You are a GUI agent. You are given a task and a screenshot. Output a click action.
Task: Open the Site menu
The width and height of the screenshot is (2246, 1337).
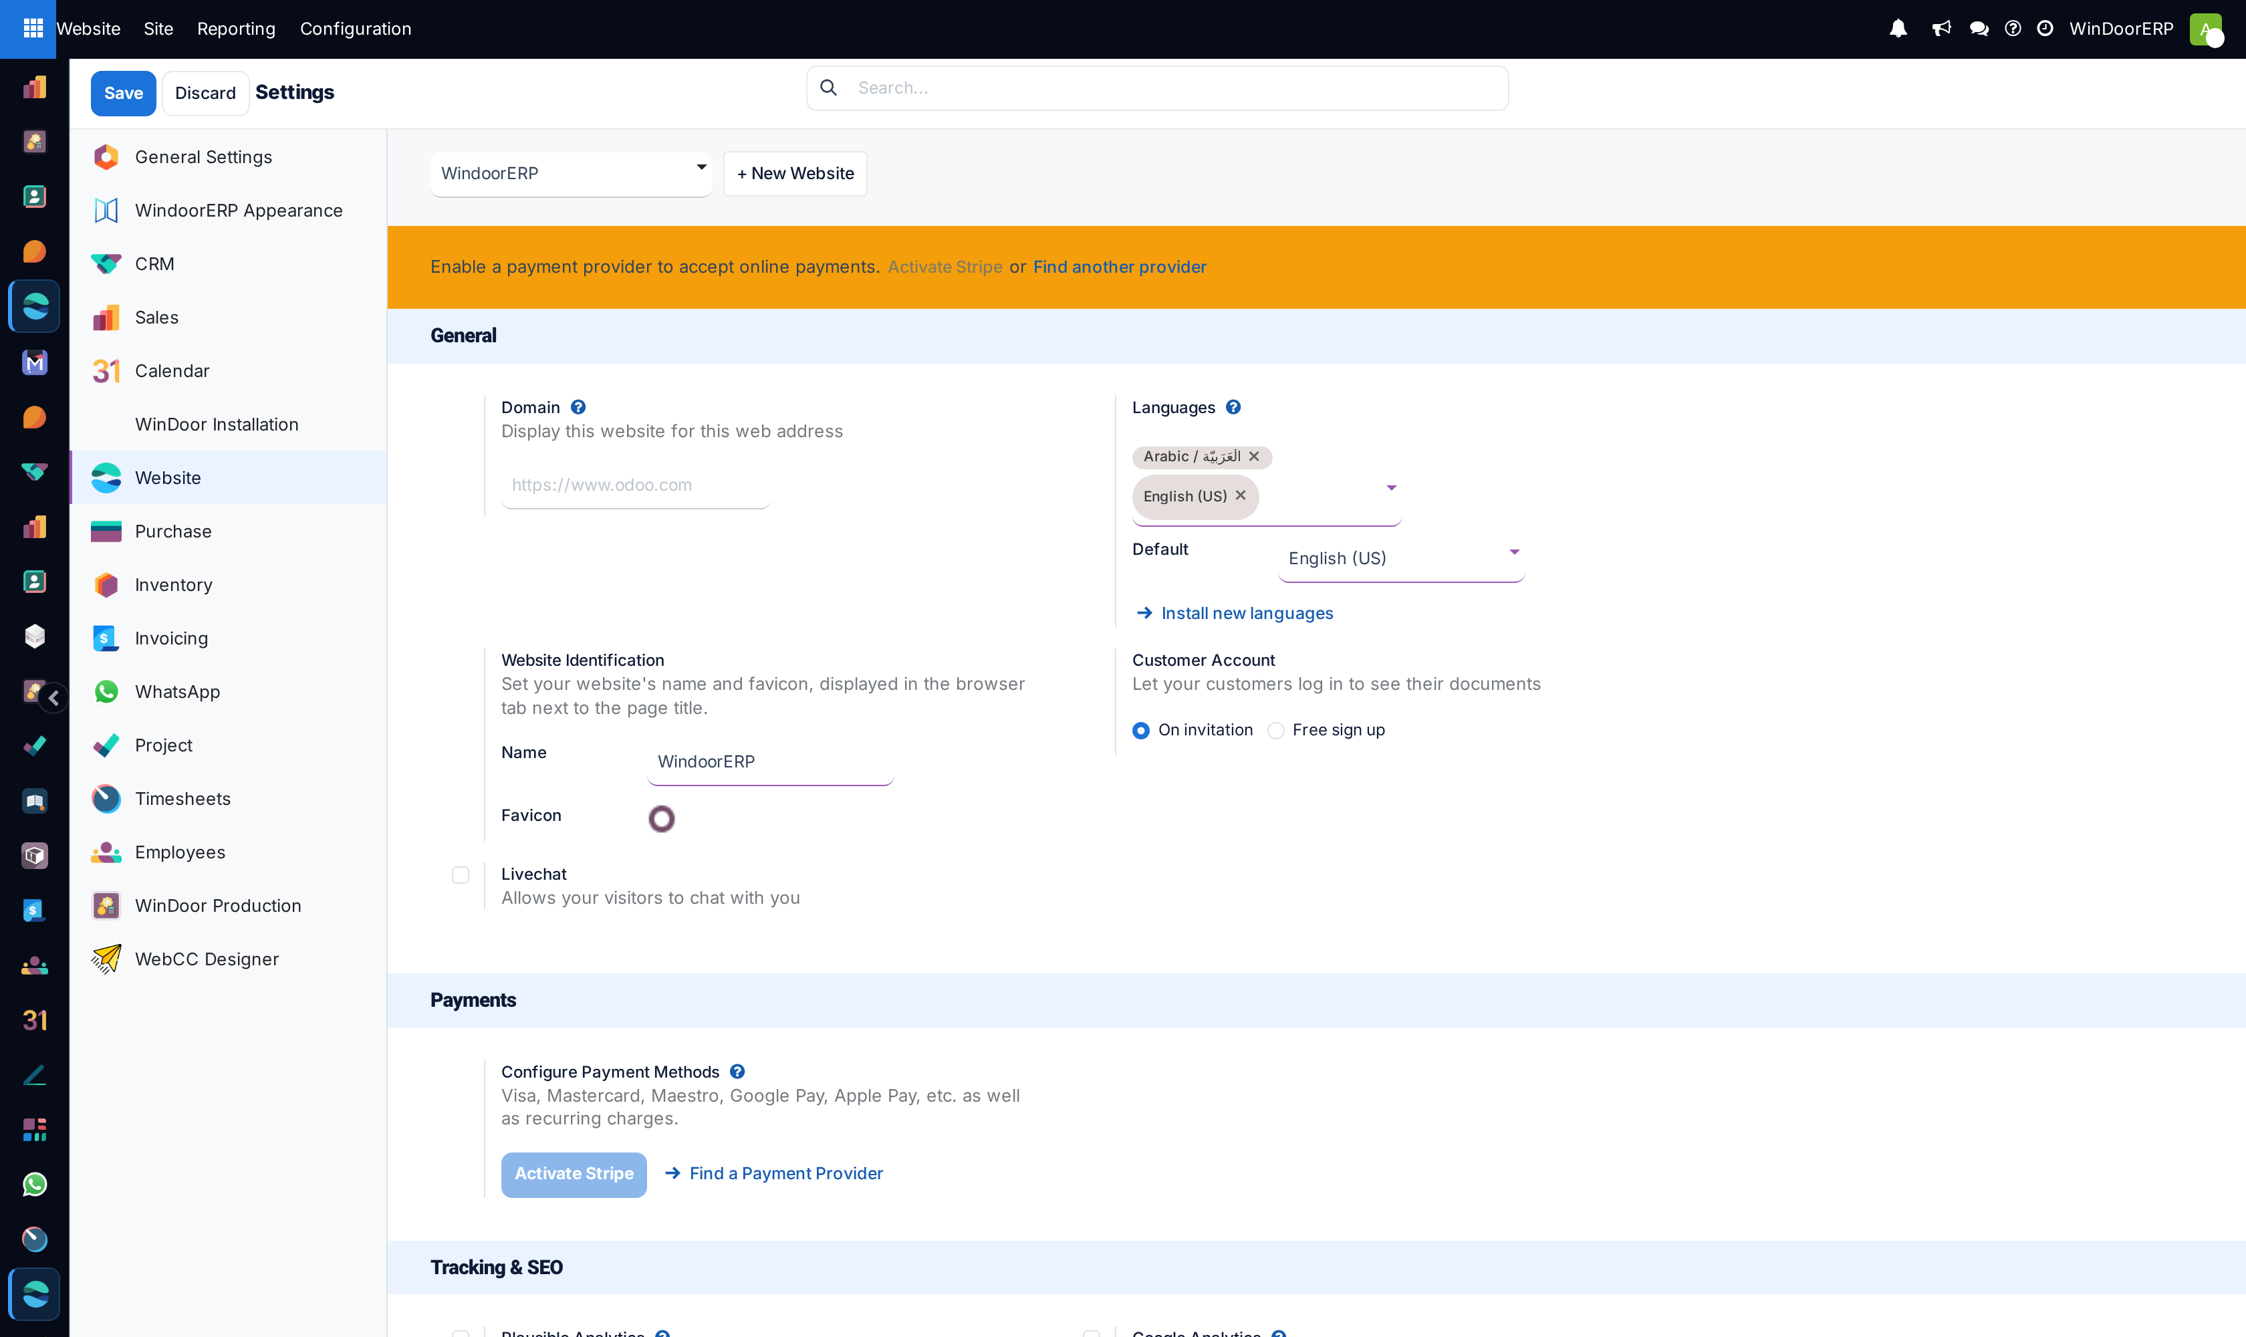[158, 29]
